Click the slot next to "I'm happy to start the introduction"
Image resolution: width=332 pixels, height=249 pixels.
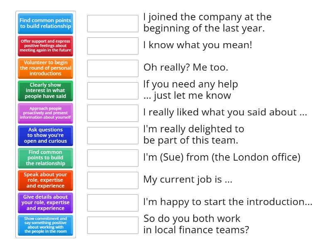tap(113, 203)
